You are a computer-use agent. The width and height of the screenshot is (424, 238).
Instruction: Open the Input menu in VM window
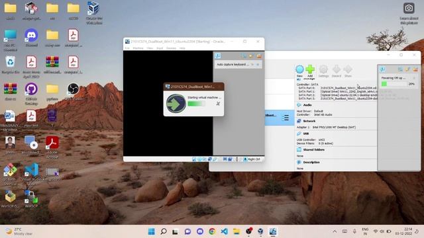pos(160,48)
